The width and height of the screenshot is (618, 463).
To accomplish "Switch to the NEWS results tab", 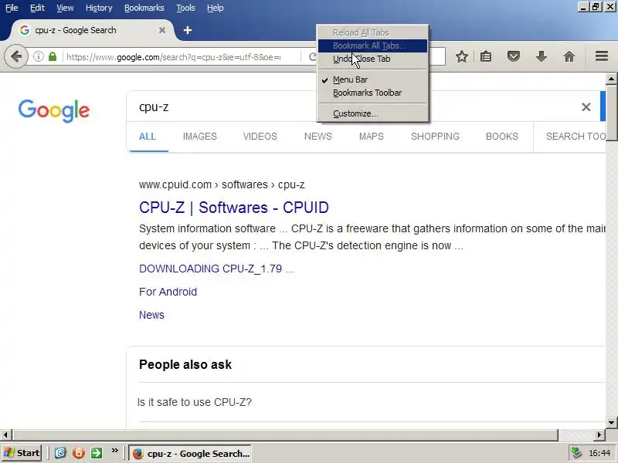I will pyautogui.click(x=318, y=137).
